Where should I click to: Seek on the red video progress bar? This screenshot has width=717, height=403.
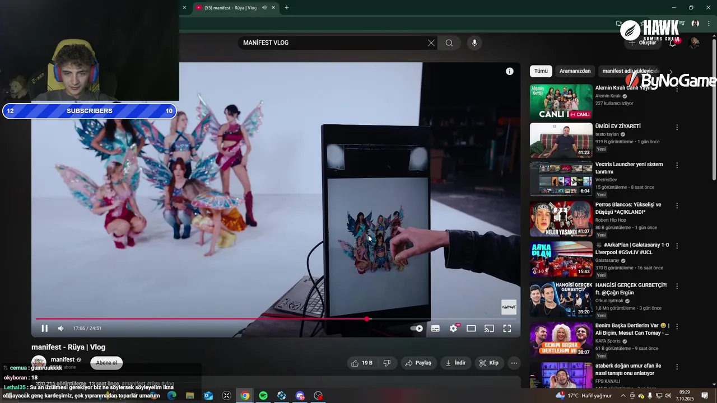pyautogui.click(x=276, y=319)
